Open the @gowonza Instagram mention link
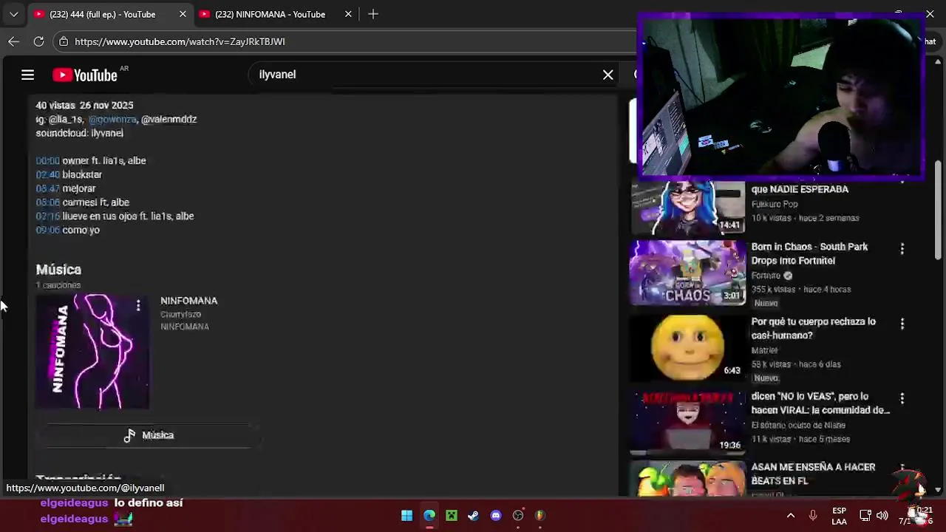 [112, 119]
